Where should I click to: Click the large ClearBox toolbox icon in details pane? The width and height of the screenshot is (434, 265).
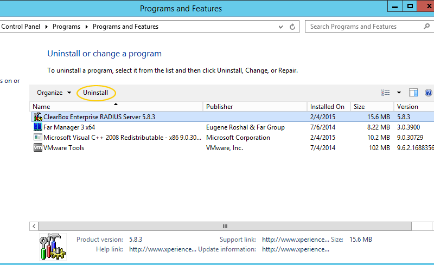(53, 247)
